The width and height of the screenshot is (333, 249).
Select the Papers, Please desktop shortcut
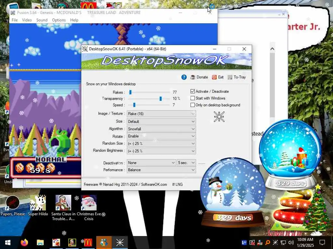(x=13, y=206)
